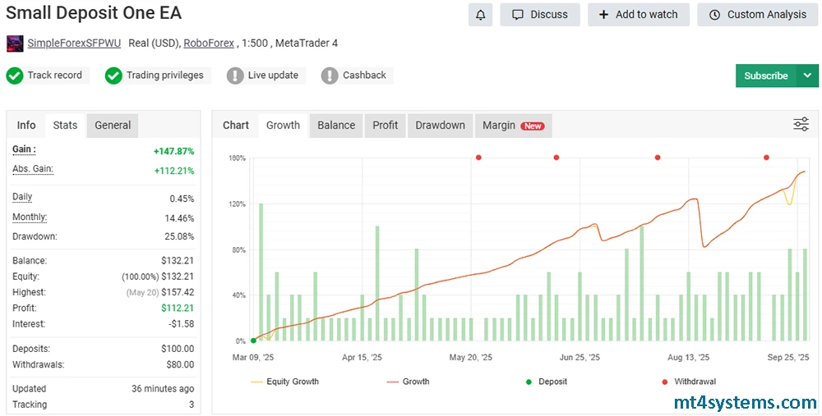The image size is (822, 416).
Task: Select the Drawdown chart tab
Action: click(x=440, y=126)
